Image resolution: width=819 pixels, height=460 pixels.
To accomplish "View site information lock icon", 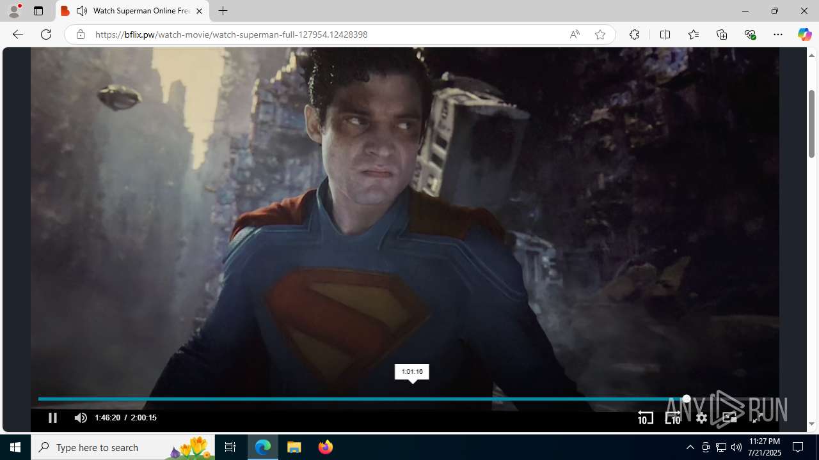I will pos(80,34).
